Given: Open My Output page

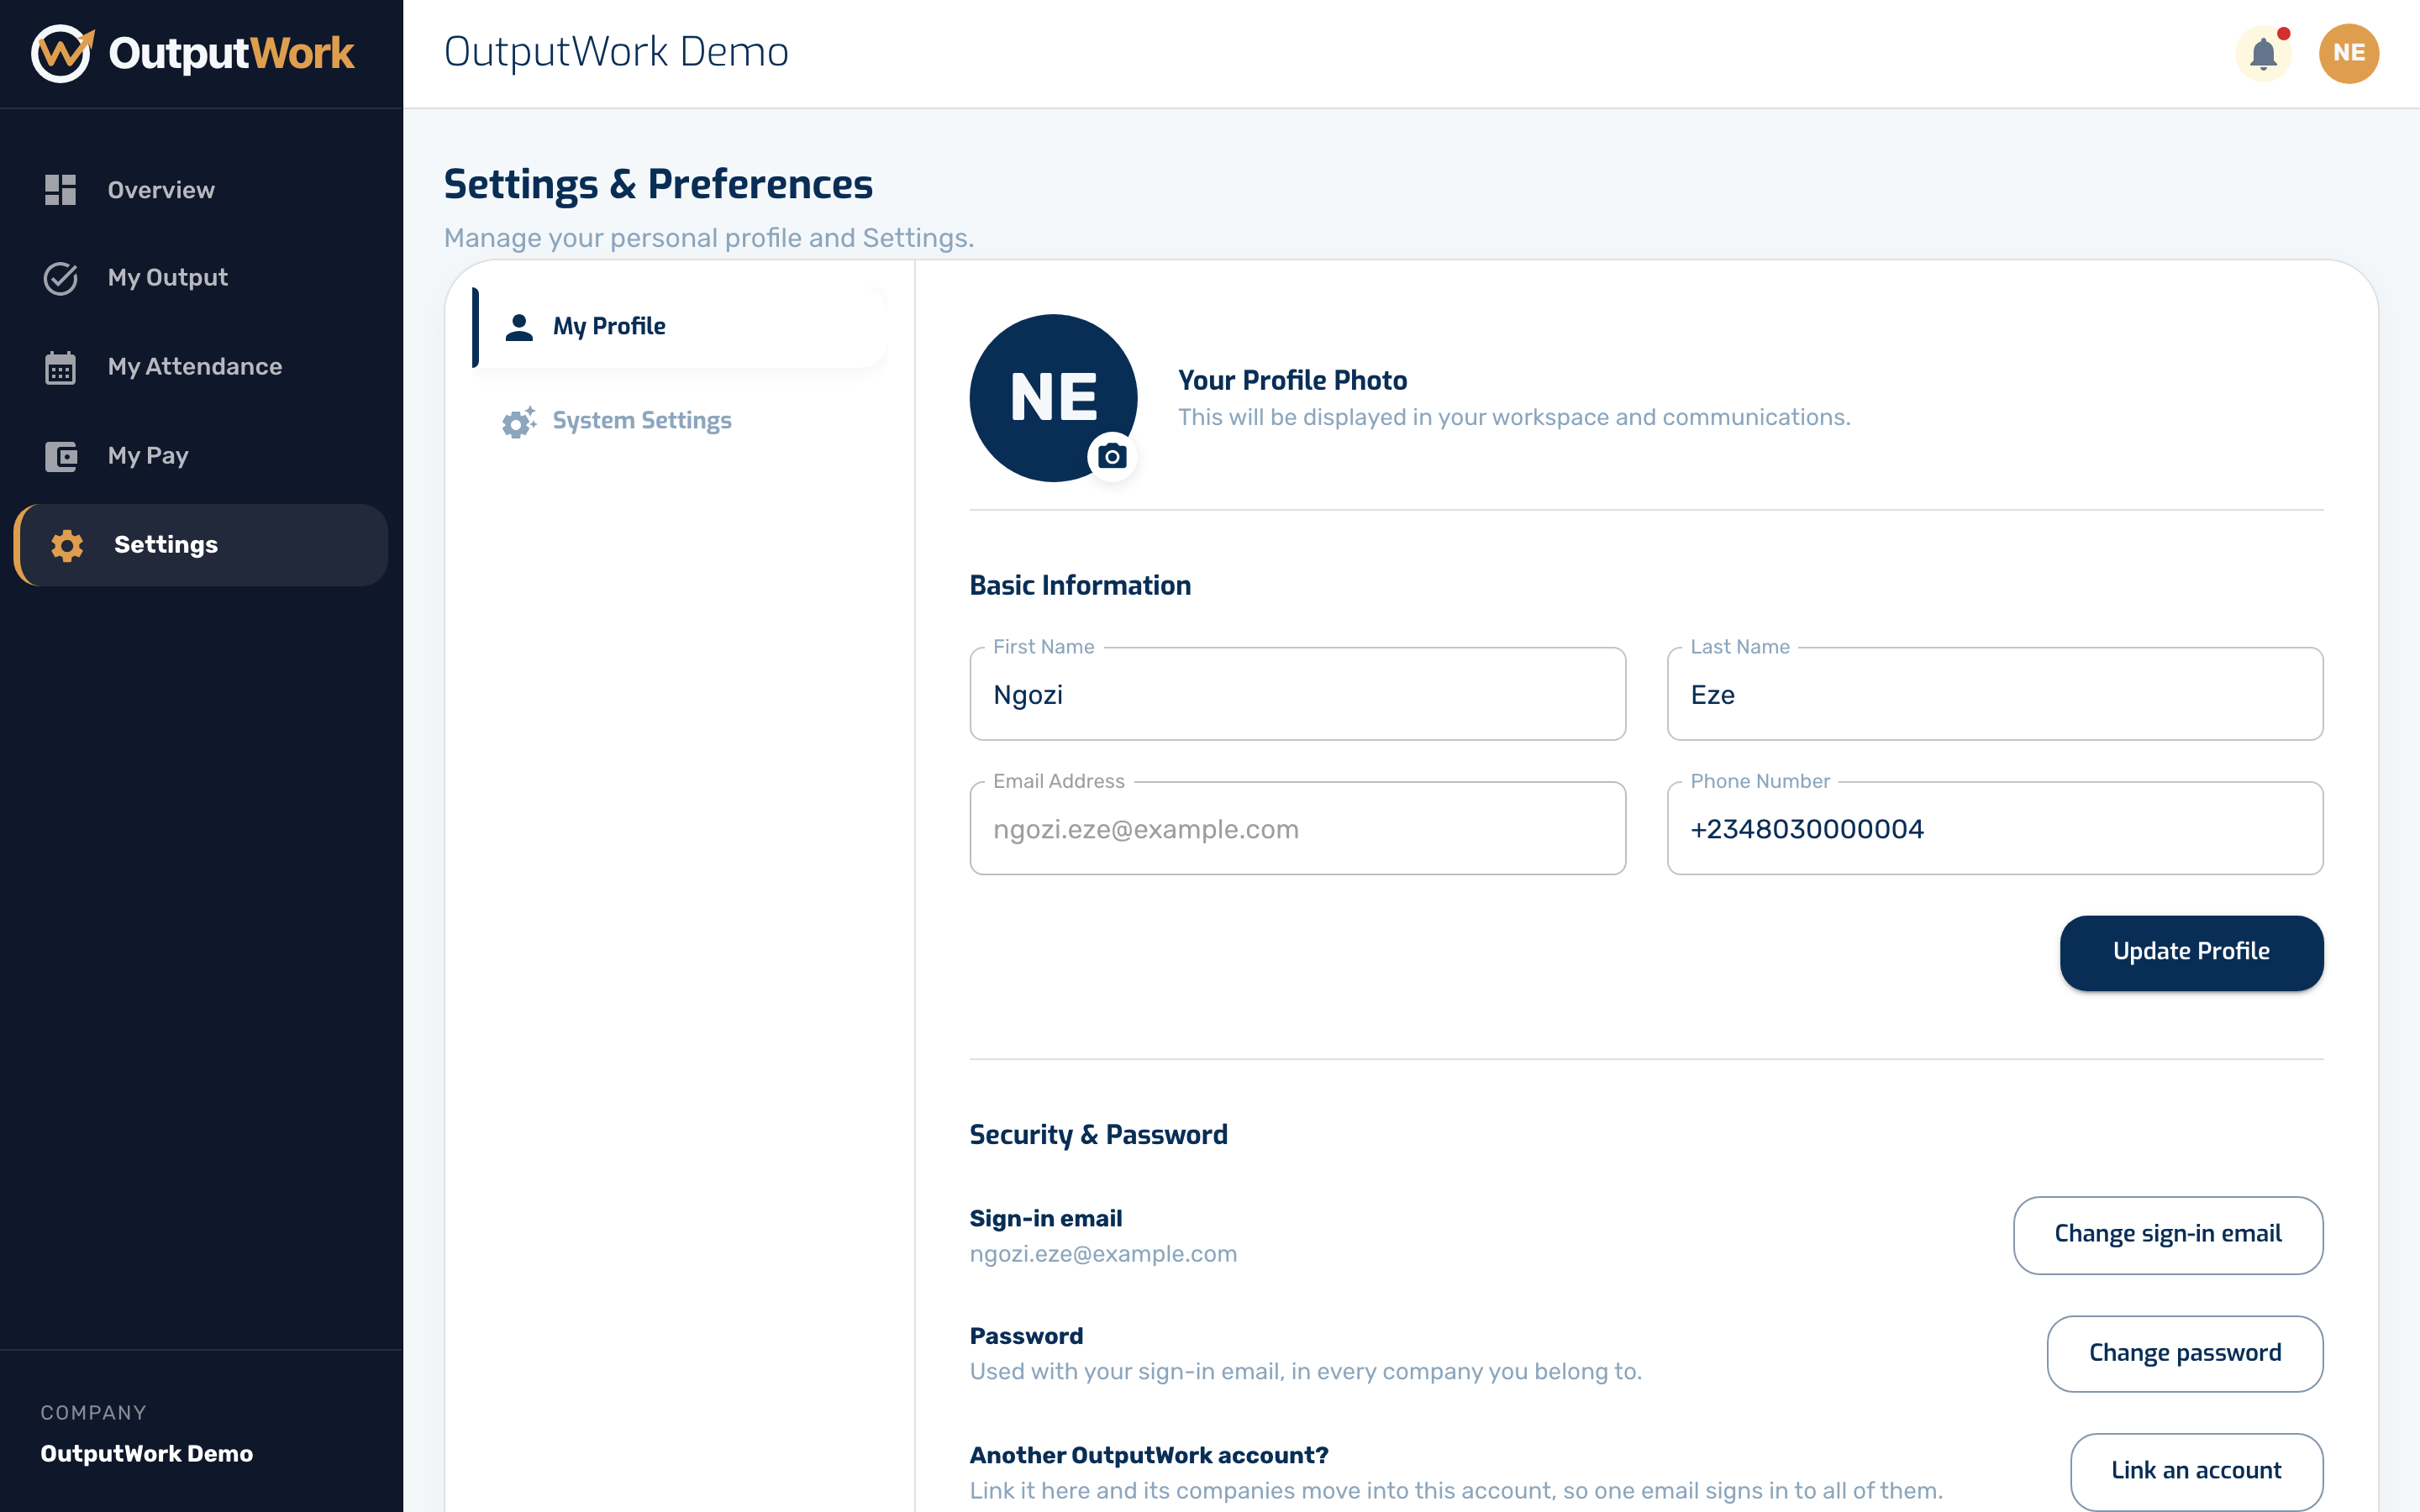Looking at the screenshot, I should coord(201,278).
